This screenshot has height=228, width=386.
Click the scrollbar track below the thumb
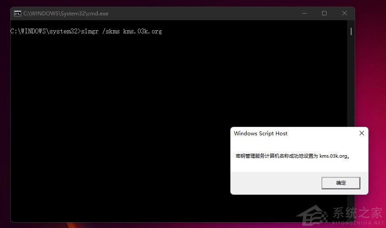coord(351,88)
